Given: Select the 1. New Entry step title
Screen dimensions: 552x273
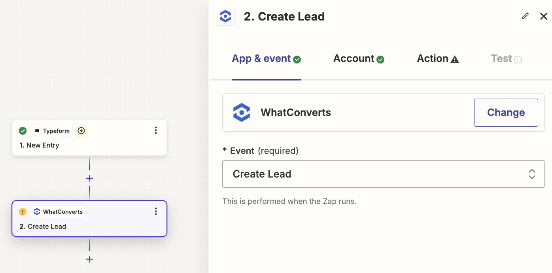Looking at the screenshot, I should (39, 145).
